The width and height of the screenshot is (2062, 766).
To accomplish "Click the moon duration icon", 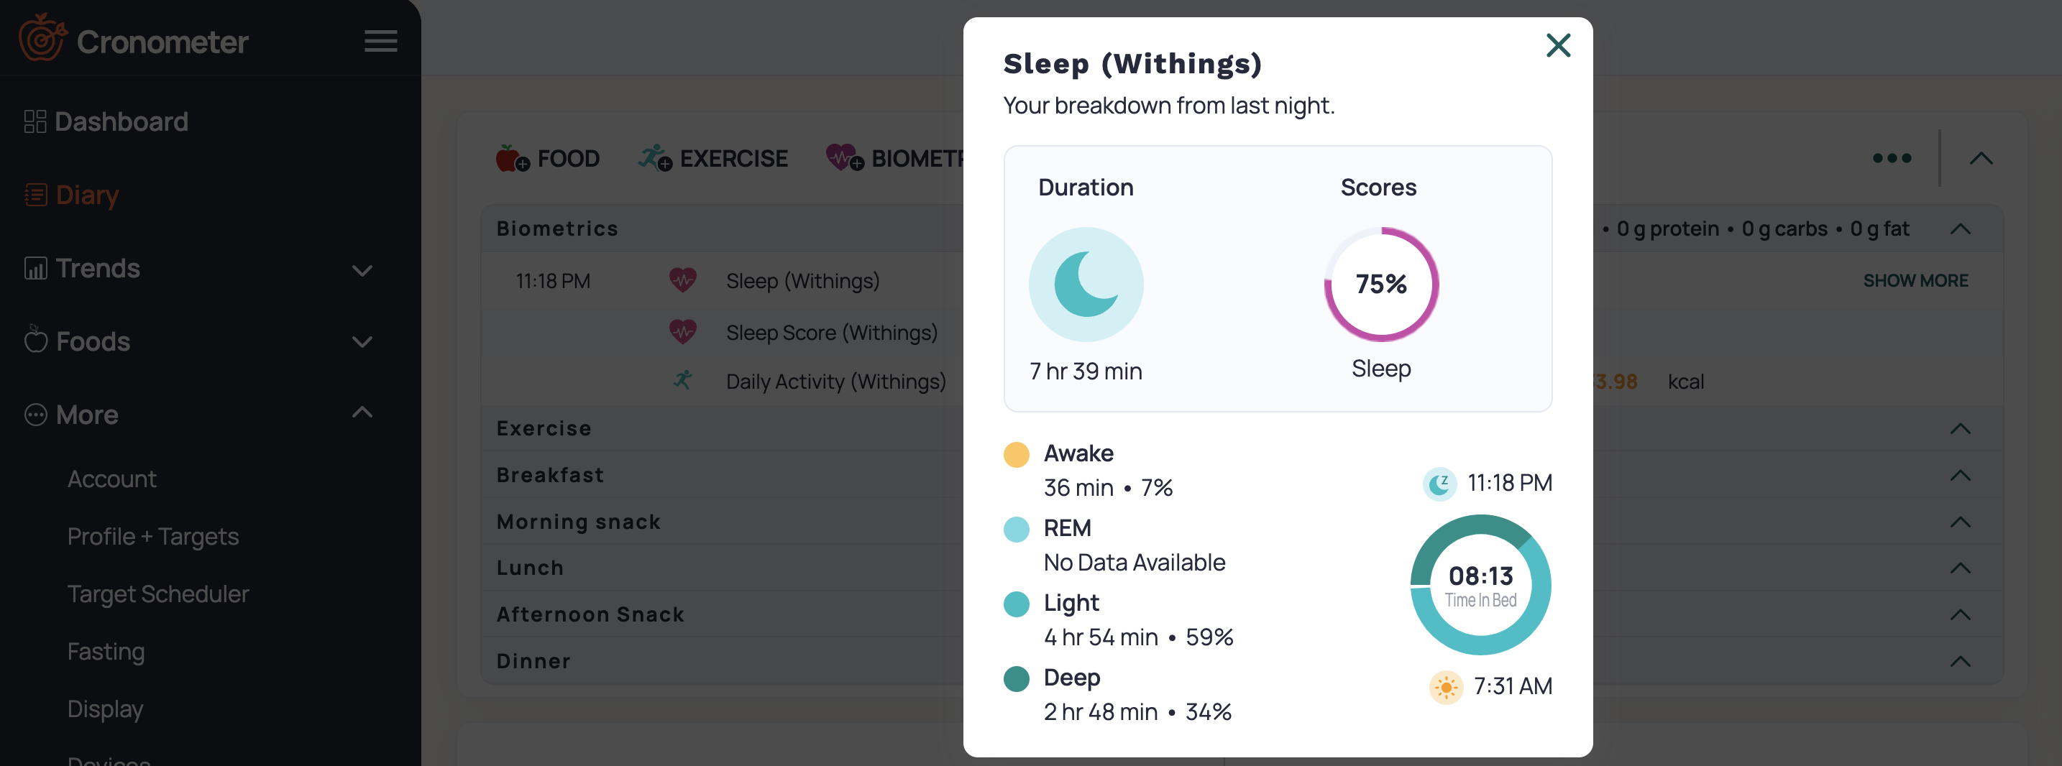I will tap(1086, 284).
